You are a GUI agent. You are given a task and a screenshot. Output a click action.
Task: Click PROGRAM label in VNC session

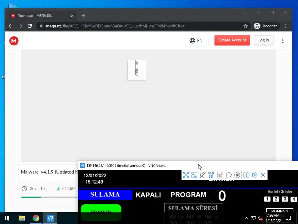(x=188, y=195)
